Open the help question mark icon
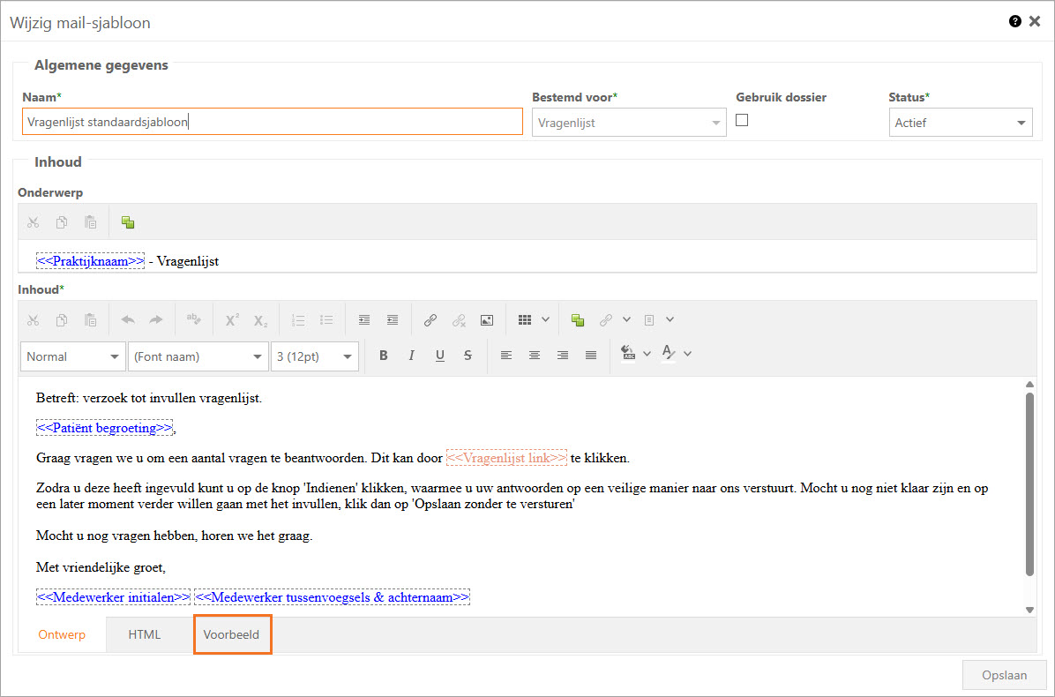This screenshot has width=1055, height=697. 1015,21
